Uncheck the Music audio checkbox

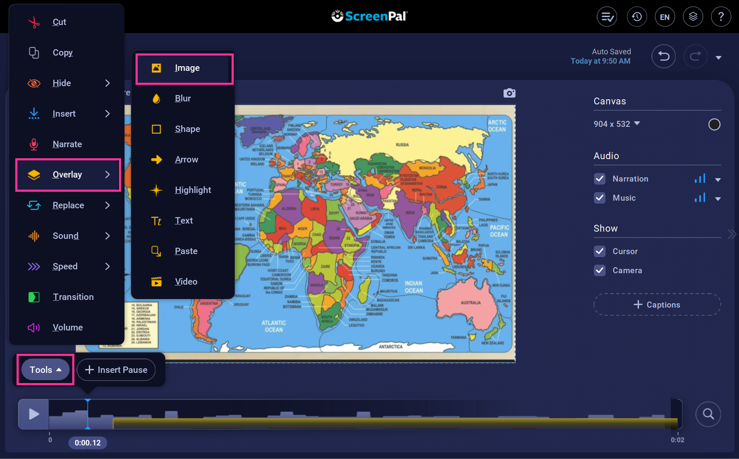pos(600,198)
